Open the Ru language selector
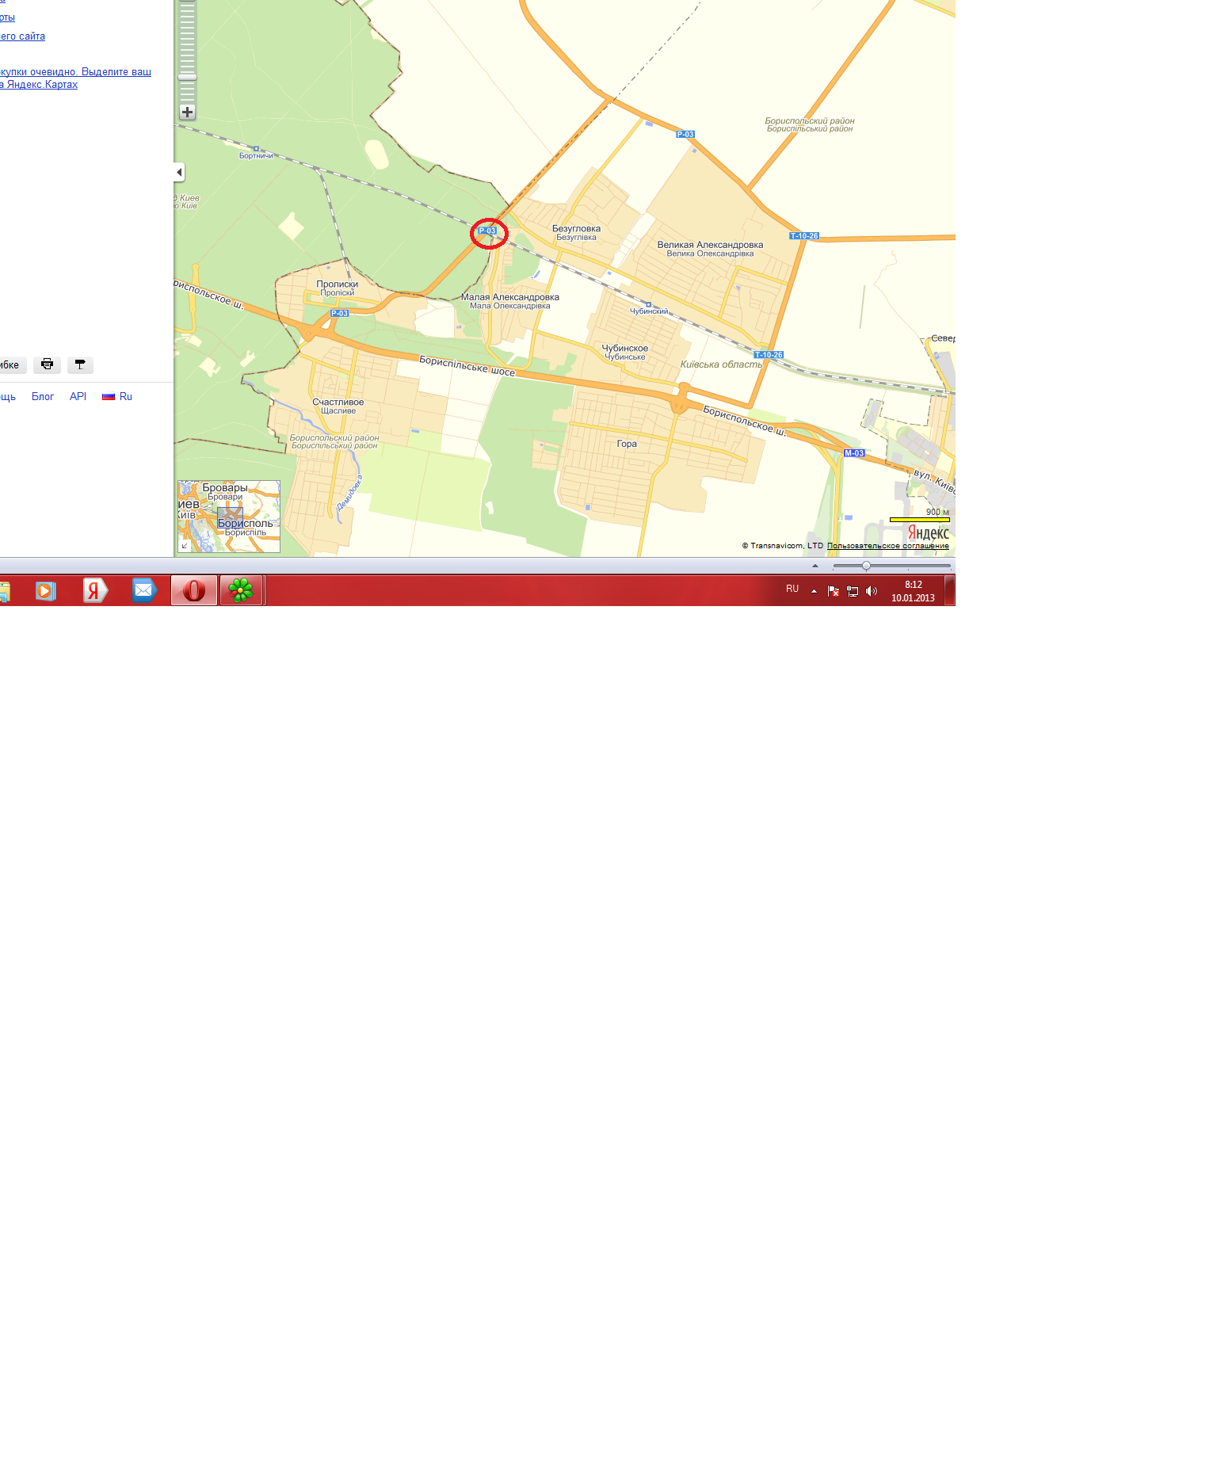The image size is (1217, 1461). coord(118,397)
